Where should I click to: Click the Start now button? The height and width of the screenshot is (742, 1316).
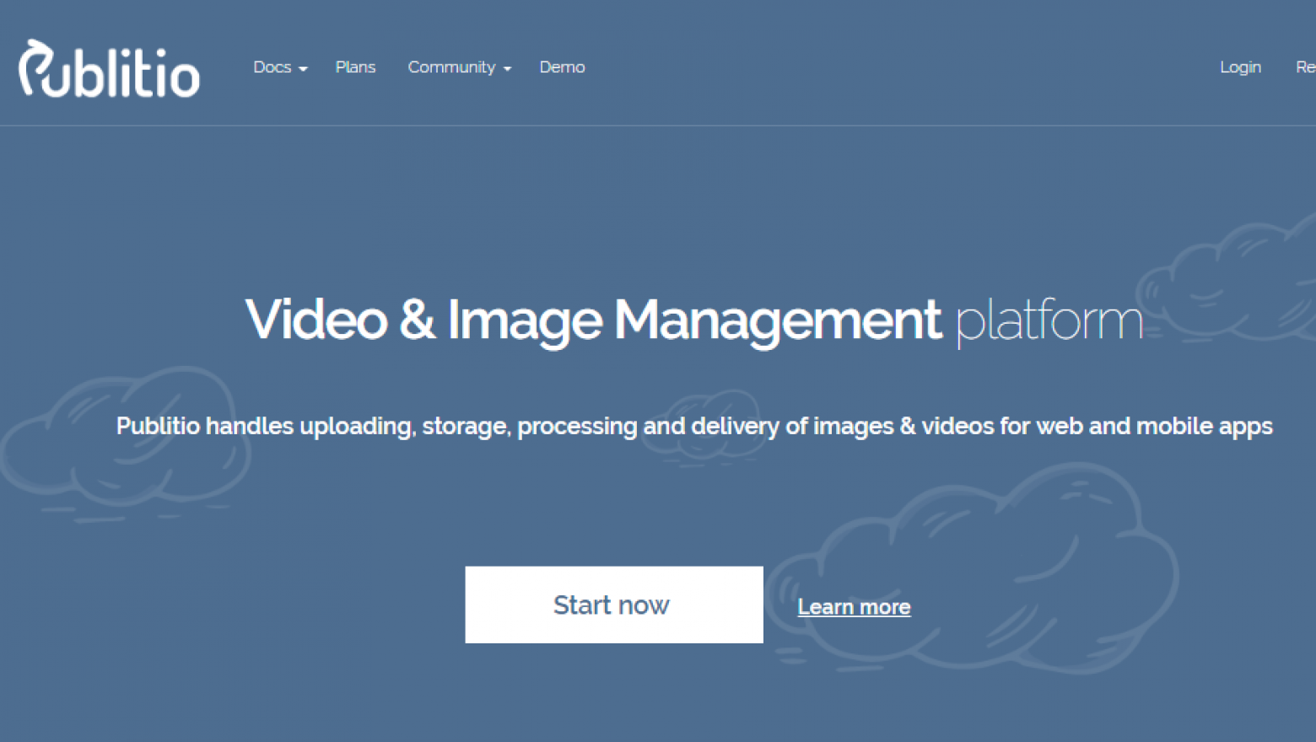tap(614, 605)
